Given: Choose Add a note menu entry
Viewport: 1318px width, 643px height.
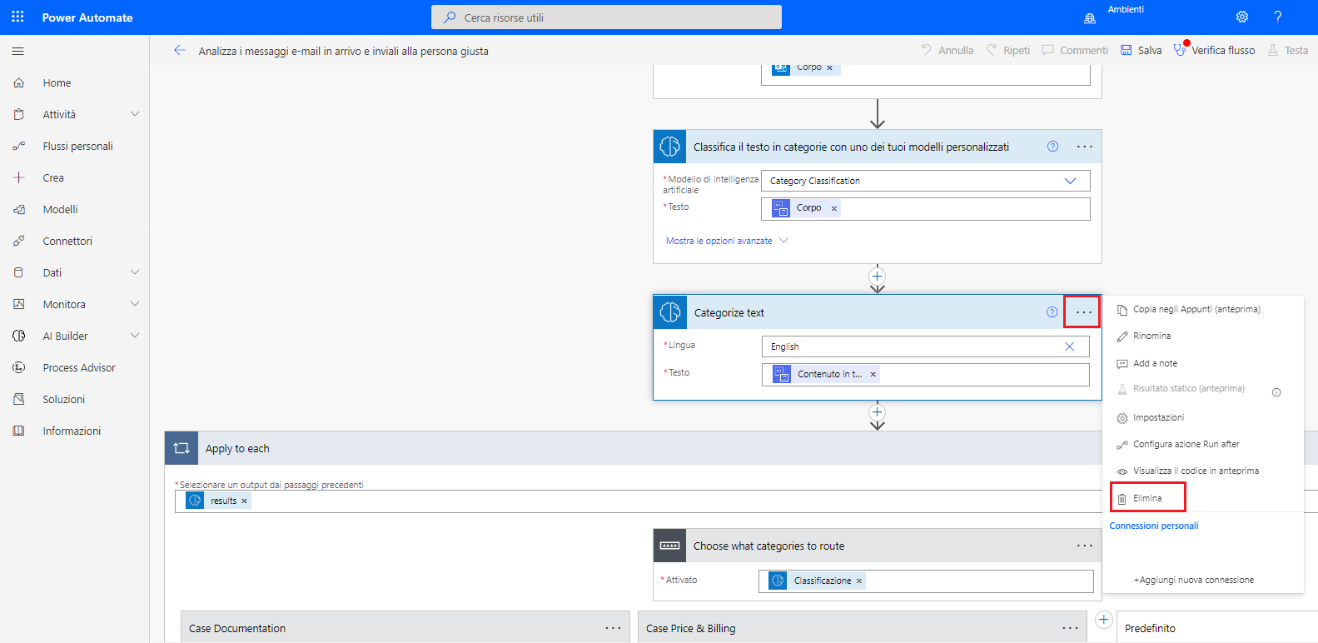Looking at the screenshot, I should [x=1155, y=363].
